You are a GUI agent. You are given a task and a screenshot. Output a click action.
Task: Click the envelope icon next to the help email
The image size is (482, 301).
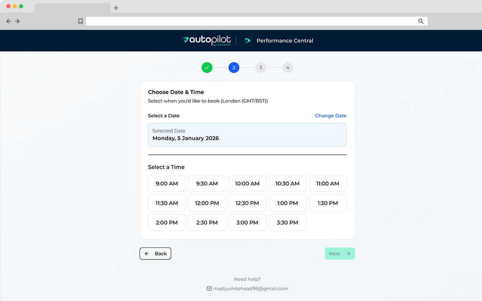209,289
